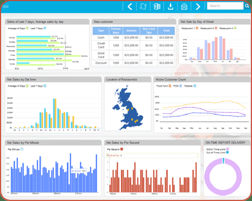This screenshot has height=201, width=252.
Task: Toggle Average of Days legend in Last 7 days panel
Action: pyautogui.click(x=27, y=28)
